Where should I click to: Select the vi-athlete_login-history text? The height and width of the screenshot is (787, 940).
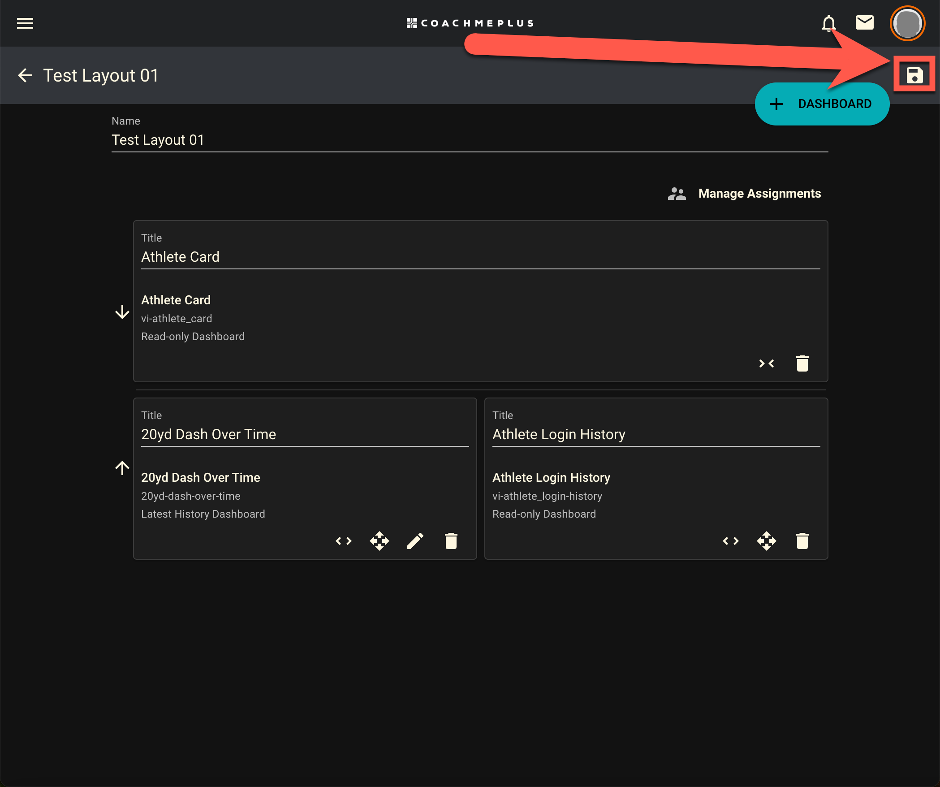pos(547,496)
